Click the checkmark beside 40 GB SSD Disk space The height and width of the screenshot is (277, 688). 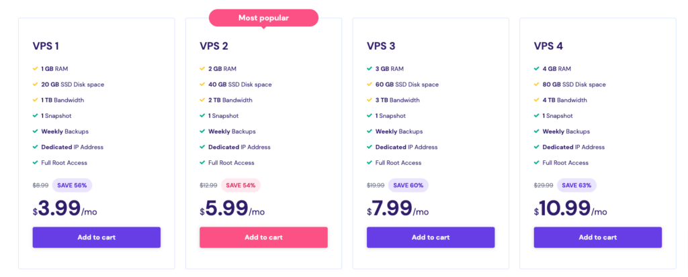(202, 85)
